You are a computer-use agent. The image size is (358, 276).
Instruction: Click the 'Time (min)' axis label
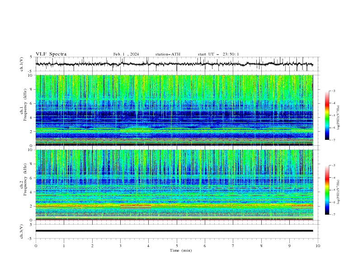181,250
